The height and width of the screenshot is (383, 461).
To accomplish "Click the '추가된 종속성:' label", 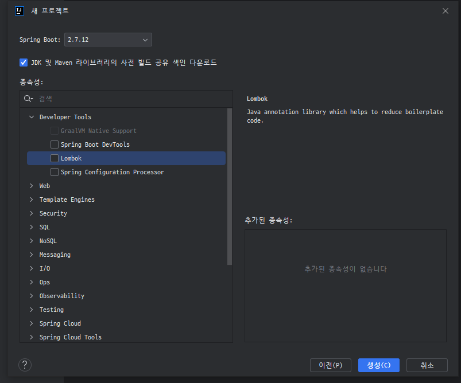I will (269, 220).
